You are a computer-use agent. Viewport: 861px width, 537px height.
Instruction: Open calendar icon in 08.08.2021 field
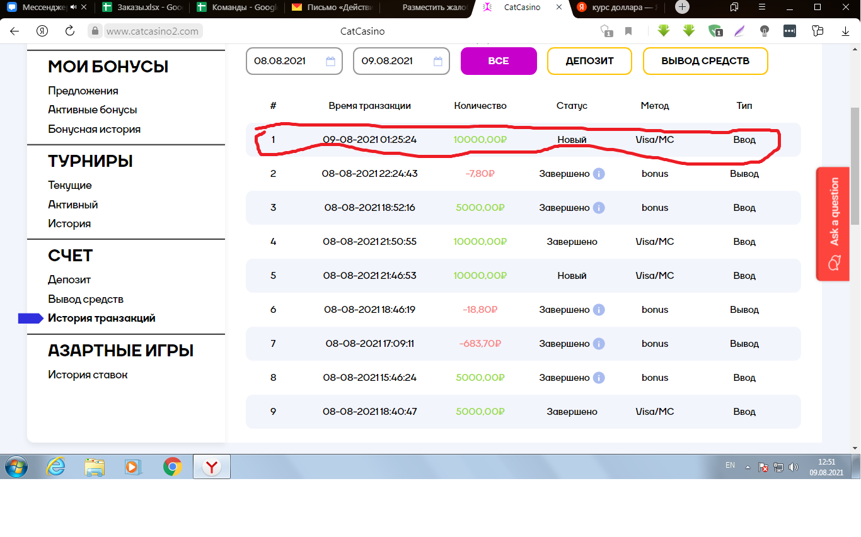click(x=330, y=61)
